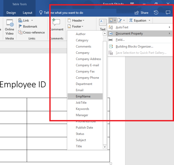The image size is (174, 165).
Task: Insert a Bookmark from Links group
Action: tap(28, 27)
